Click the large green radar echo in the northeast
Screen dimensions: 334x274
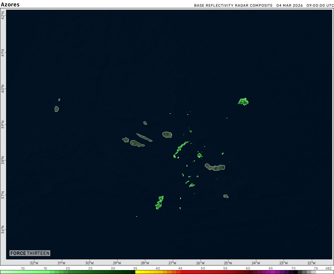(x=243, y=101)
